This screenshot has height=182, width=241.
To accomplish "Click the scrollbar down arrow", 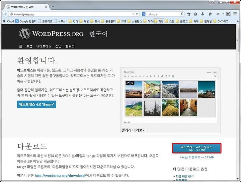I will pos(238,179).
